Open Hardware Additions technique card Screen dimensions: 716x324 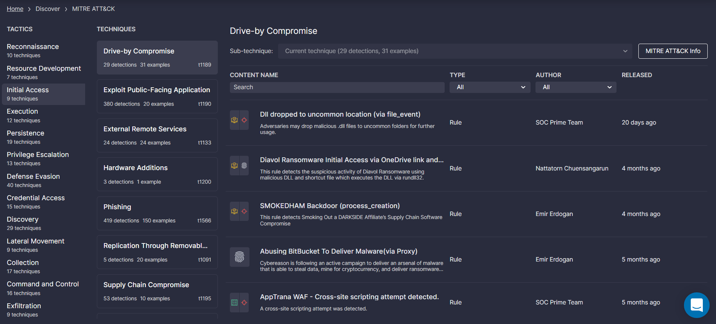[x=157, y=174]
